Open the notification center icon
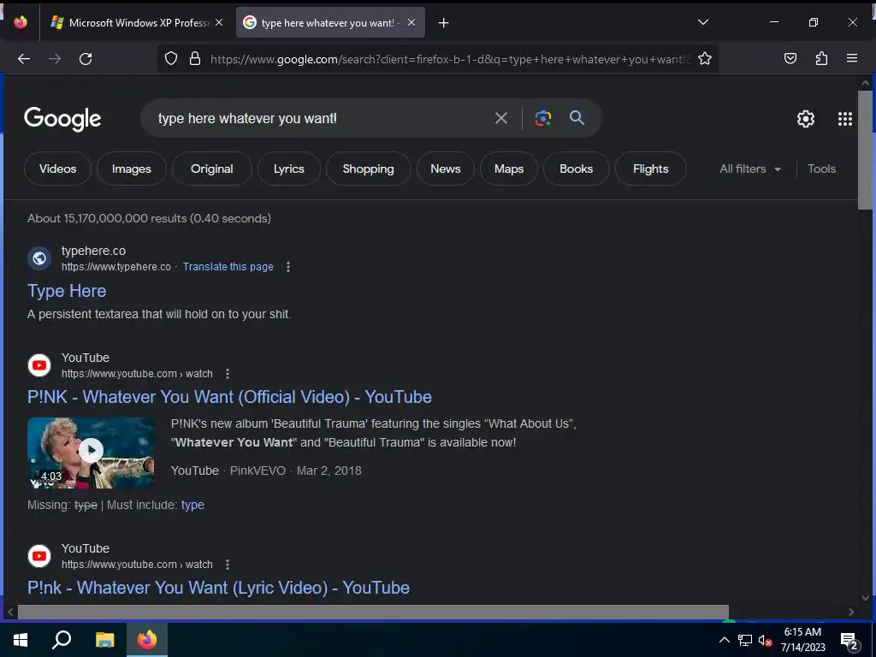This screenshot has width=876, height=657. click(849, 642)
